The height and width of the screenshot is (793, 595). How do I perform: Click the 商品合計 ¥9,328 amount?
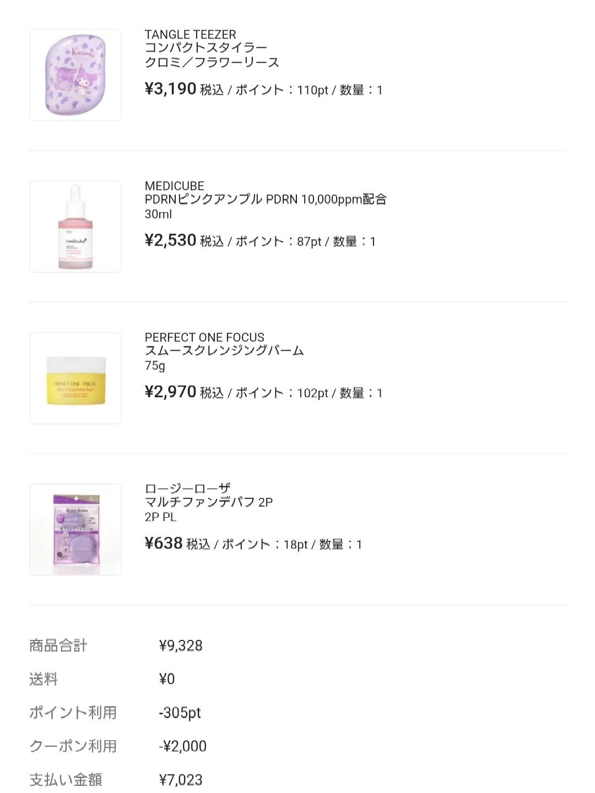pos(181,645)
